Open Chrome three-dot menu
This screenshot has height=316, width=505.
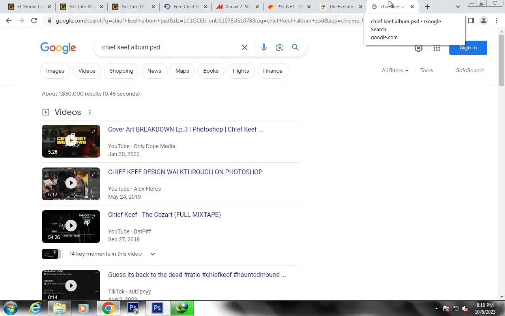(x=496, y=21)
